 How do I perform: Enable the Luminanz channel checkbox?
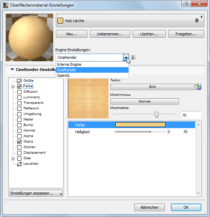19,98
